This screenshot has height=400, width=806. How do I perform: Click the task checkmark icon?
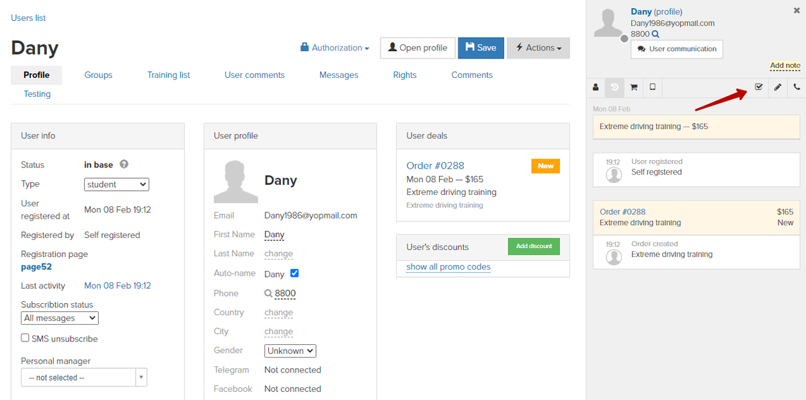click(x=758, y=87)
